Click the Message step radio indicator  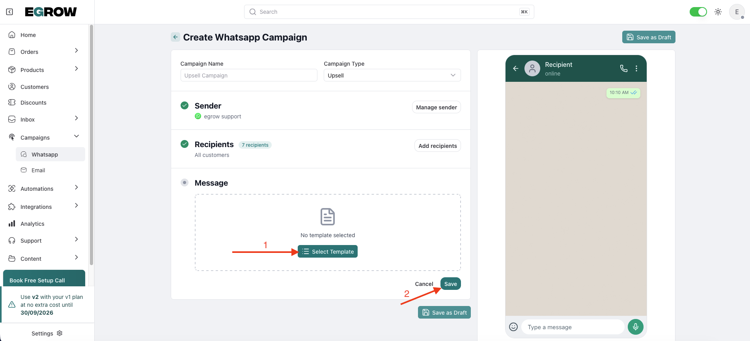[184, 182]
